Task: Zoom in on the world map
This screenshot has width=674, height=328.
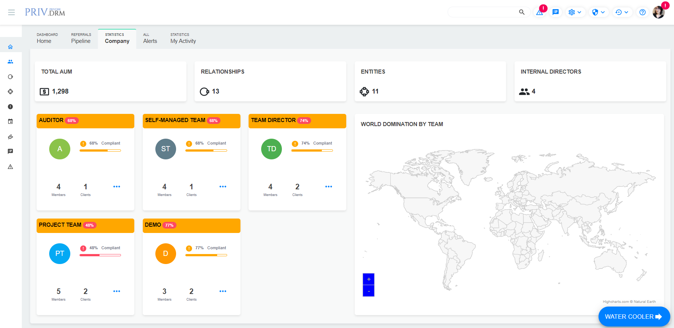Action: [x=368, y=279]
